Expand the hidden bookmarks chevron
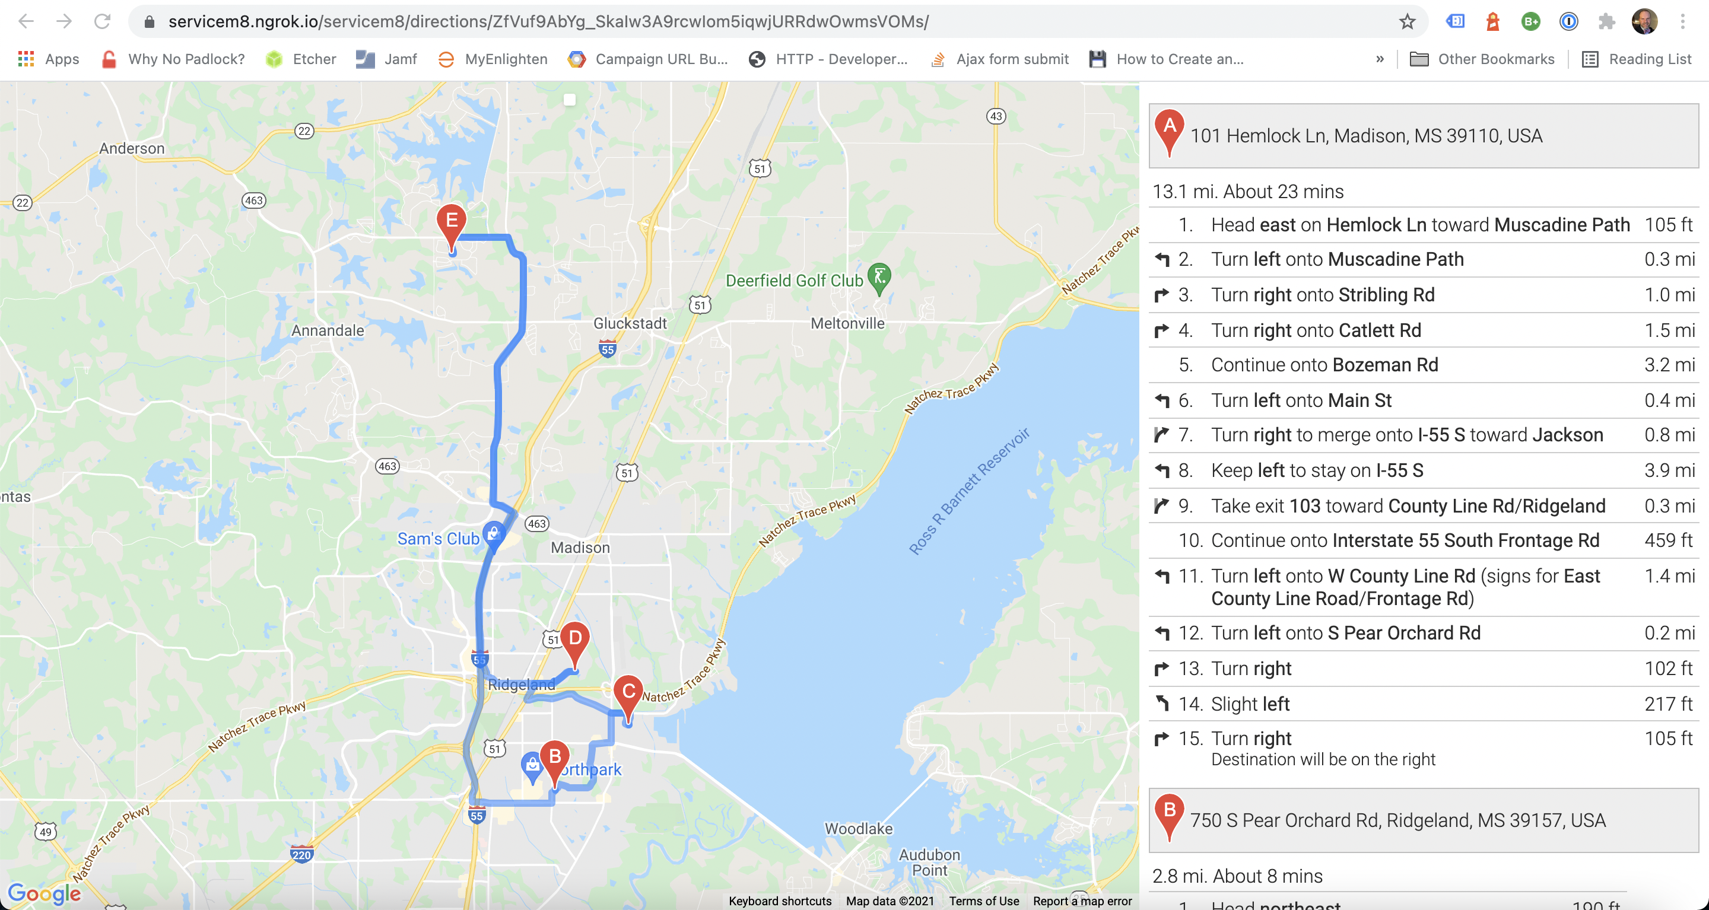 [1380, 59]
